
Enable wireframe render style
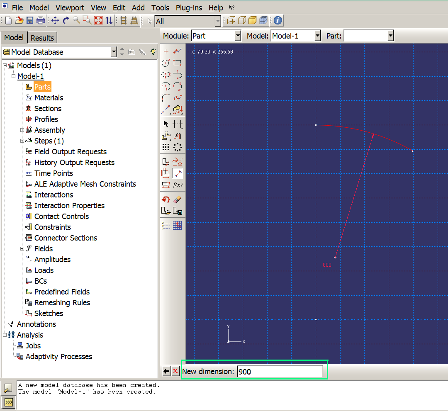point(231,20)
